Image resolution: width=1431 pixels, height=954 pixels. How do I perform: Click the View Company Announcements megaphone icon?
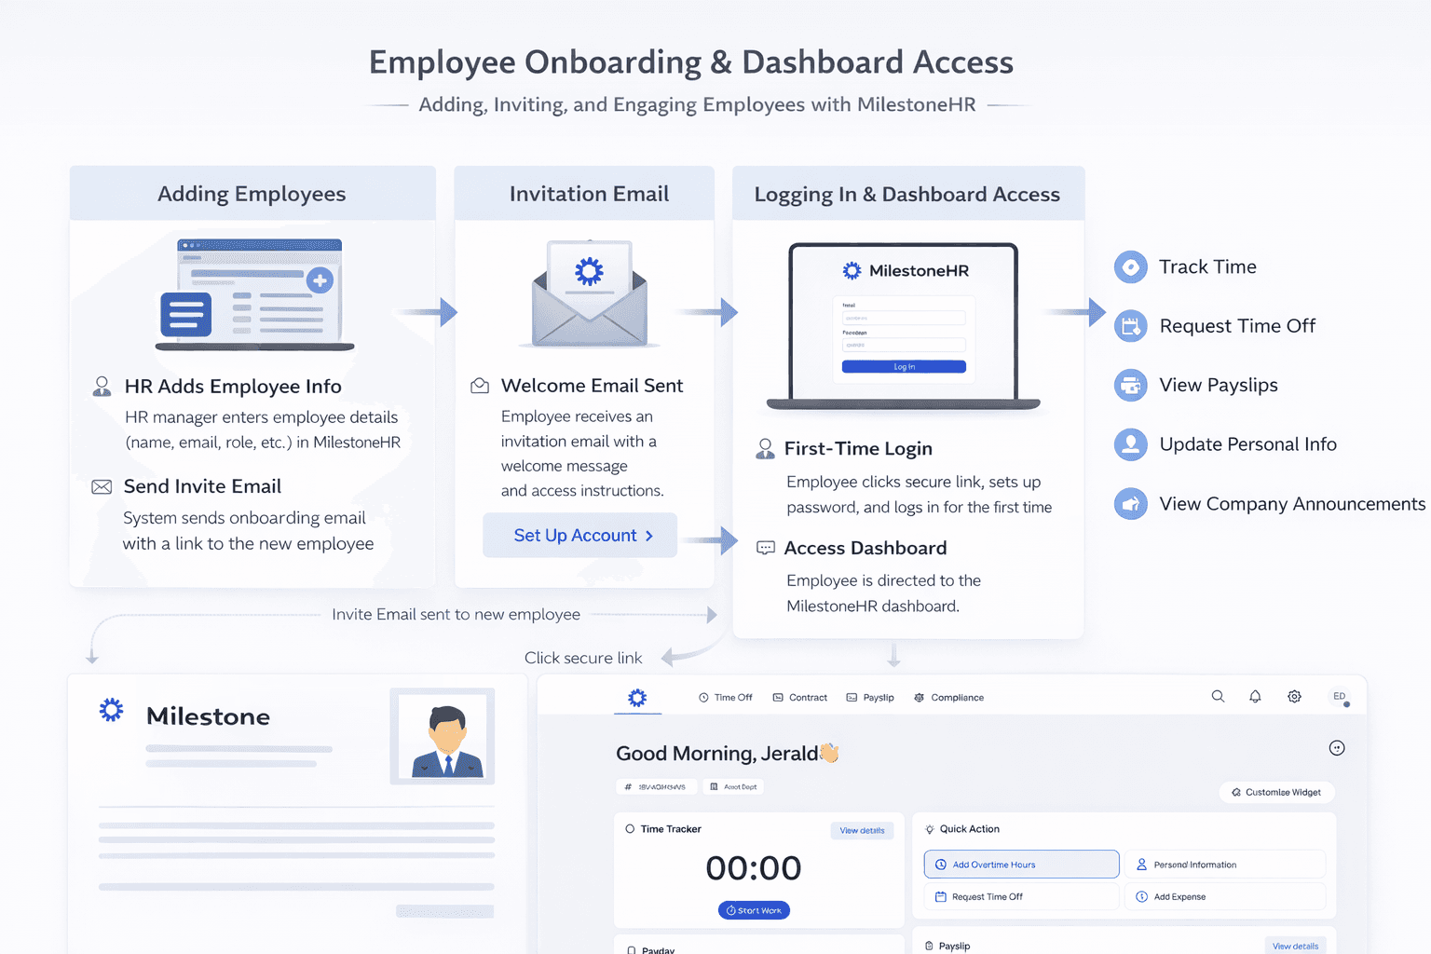1131,504
